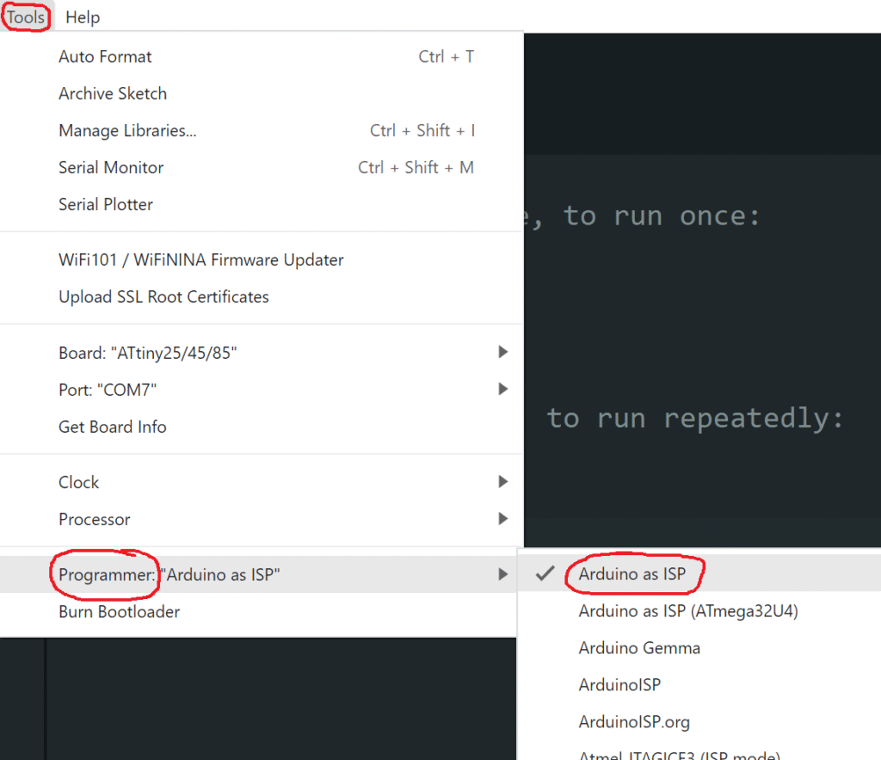Expand the Clock submenu arrow

coord(503,483)
